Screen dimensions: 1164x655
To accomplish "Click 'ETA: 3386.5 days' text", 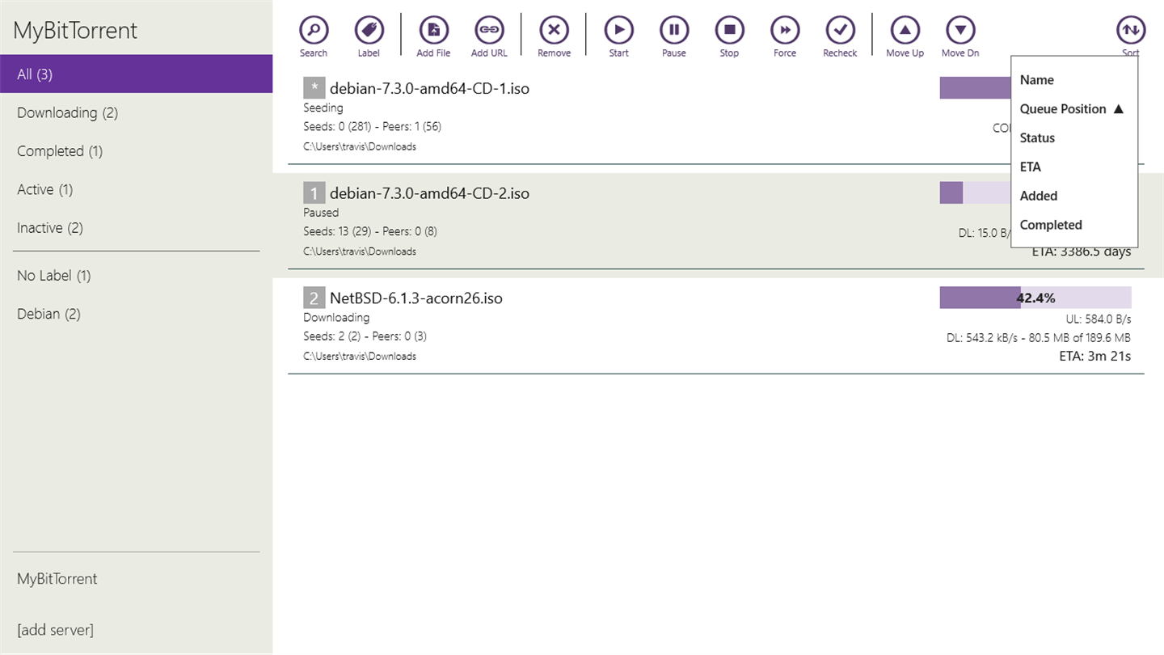I will tap(1082, 251).
